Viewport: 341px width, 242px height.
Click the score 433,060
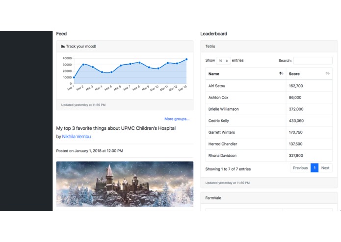coord(296,121)
